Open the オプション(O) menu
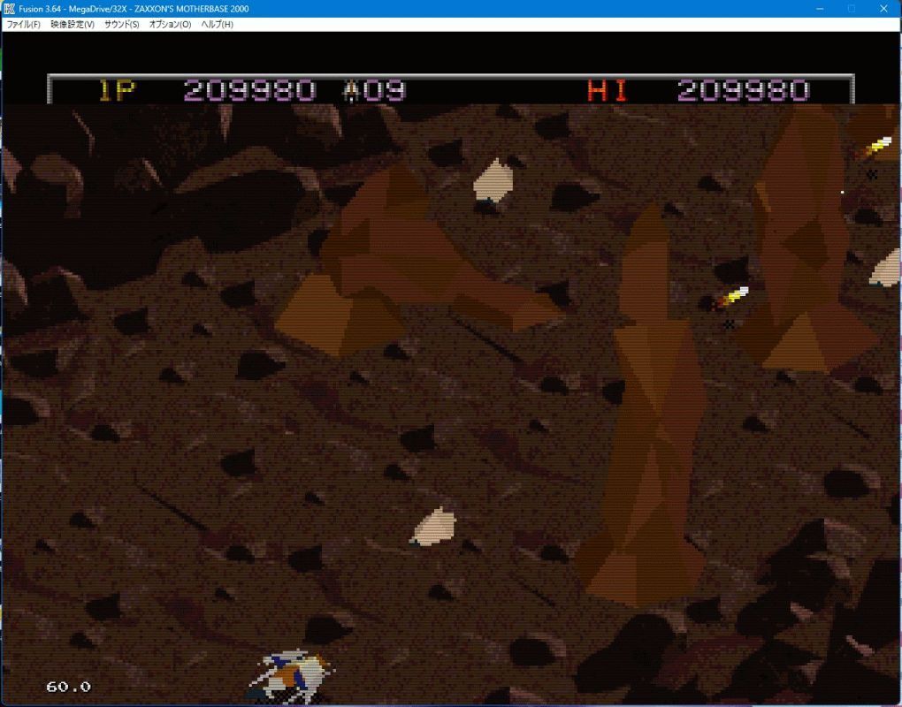902x707 pixels. [x=170, y=24]
